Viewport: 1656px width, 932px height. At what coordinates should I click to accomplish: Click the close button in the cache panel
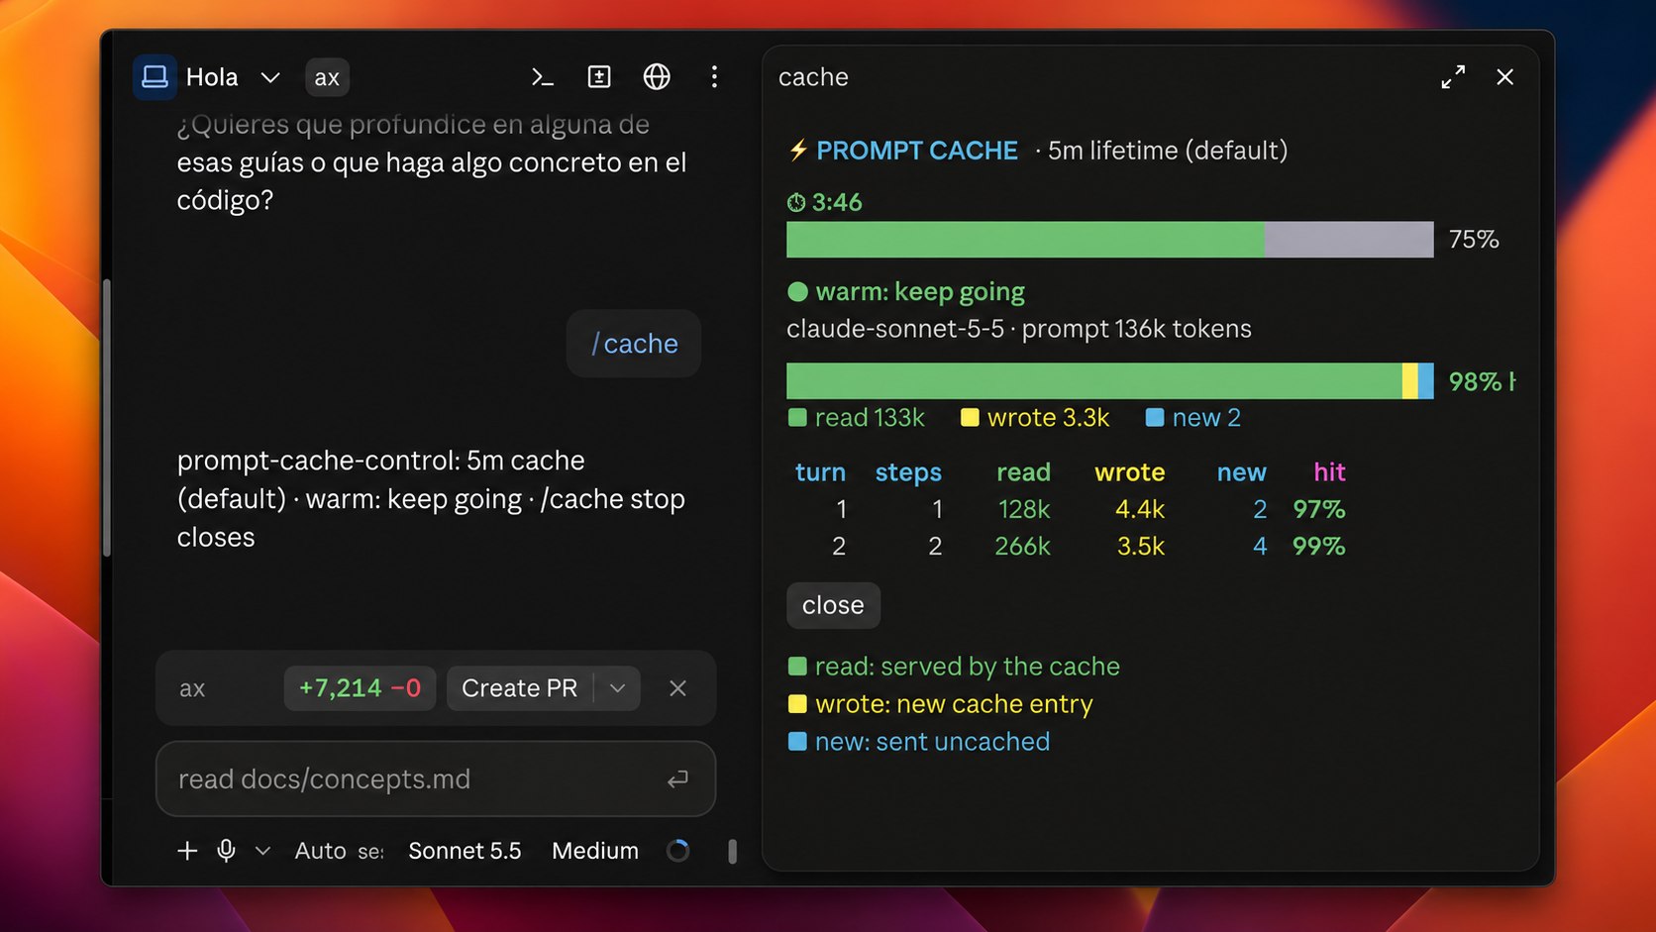click(833, 605)
